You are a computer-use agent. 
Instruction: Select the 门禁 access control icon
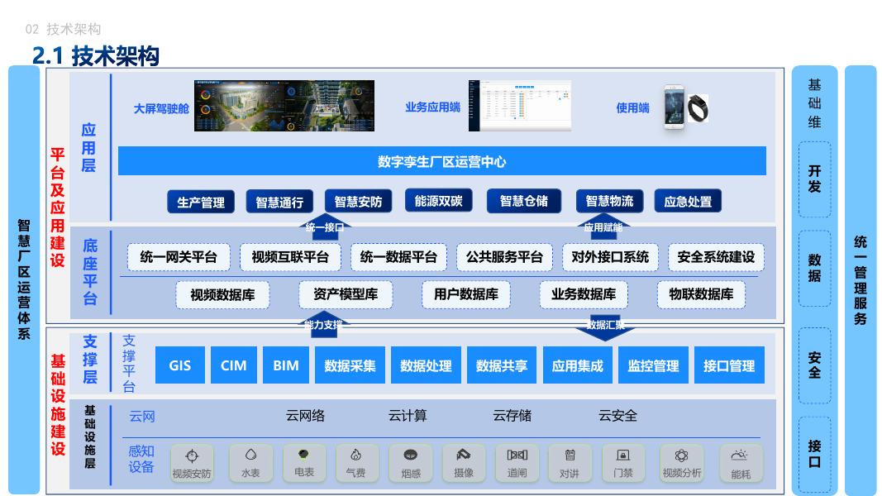click(623, 464)
